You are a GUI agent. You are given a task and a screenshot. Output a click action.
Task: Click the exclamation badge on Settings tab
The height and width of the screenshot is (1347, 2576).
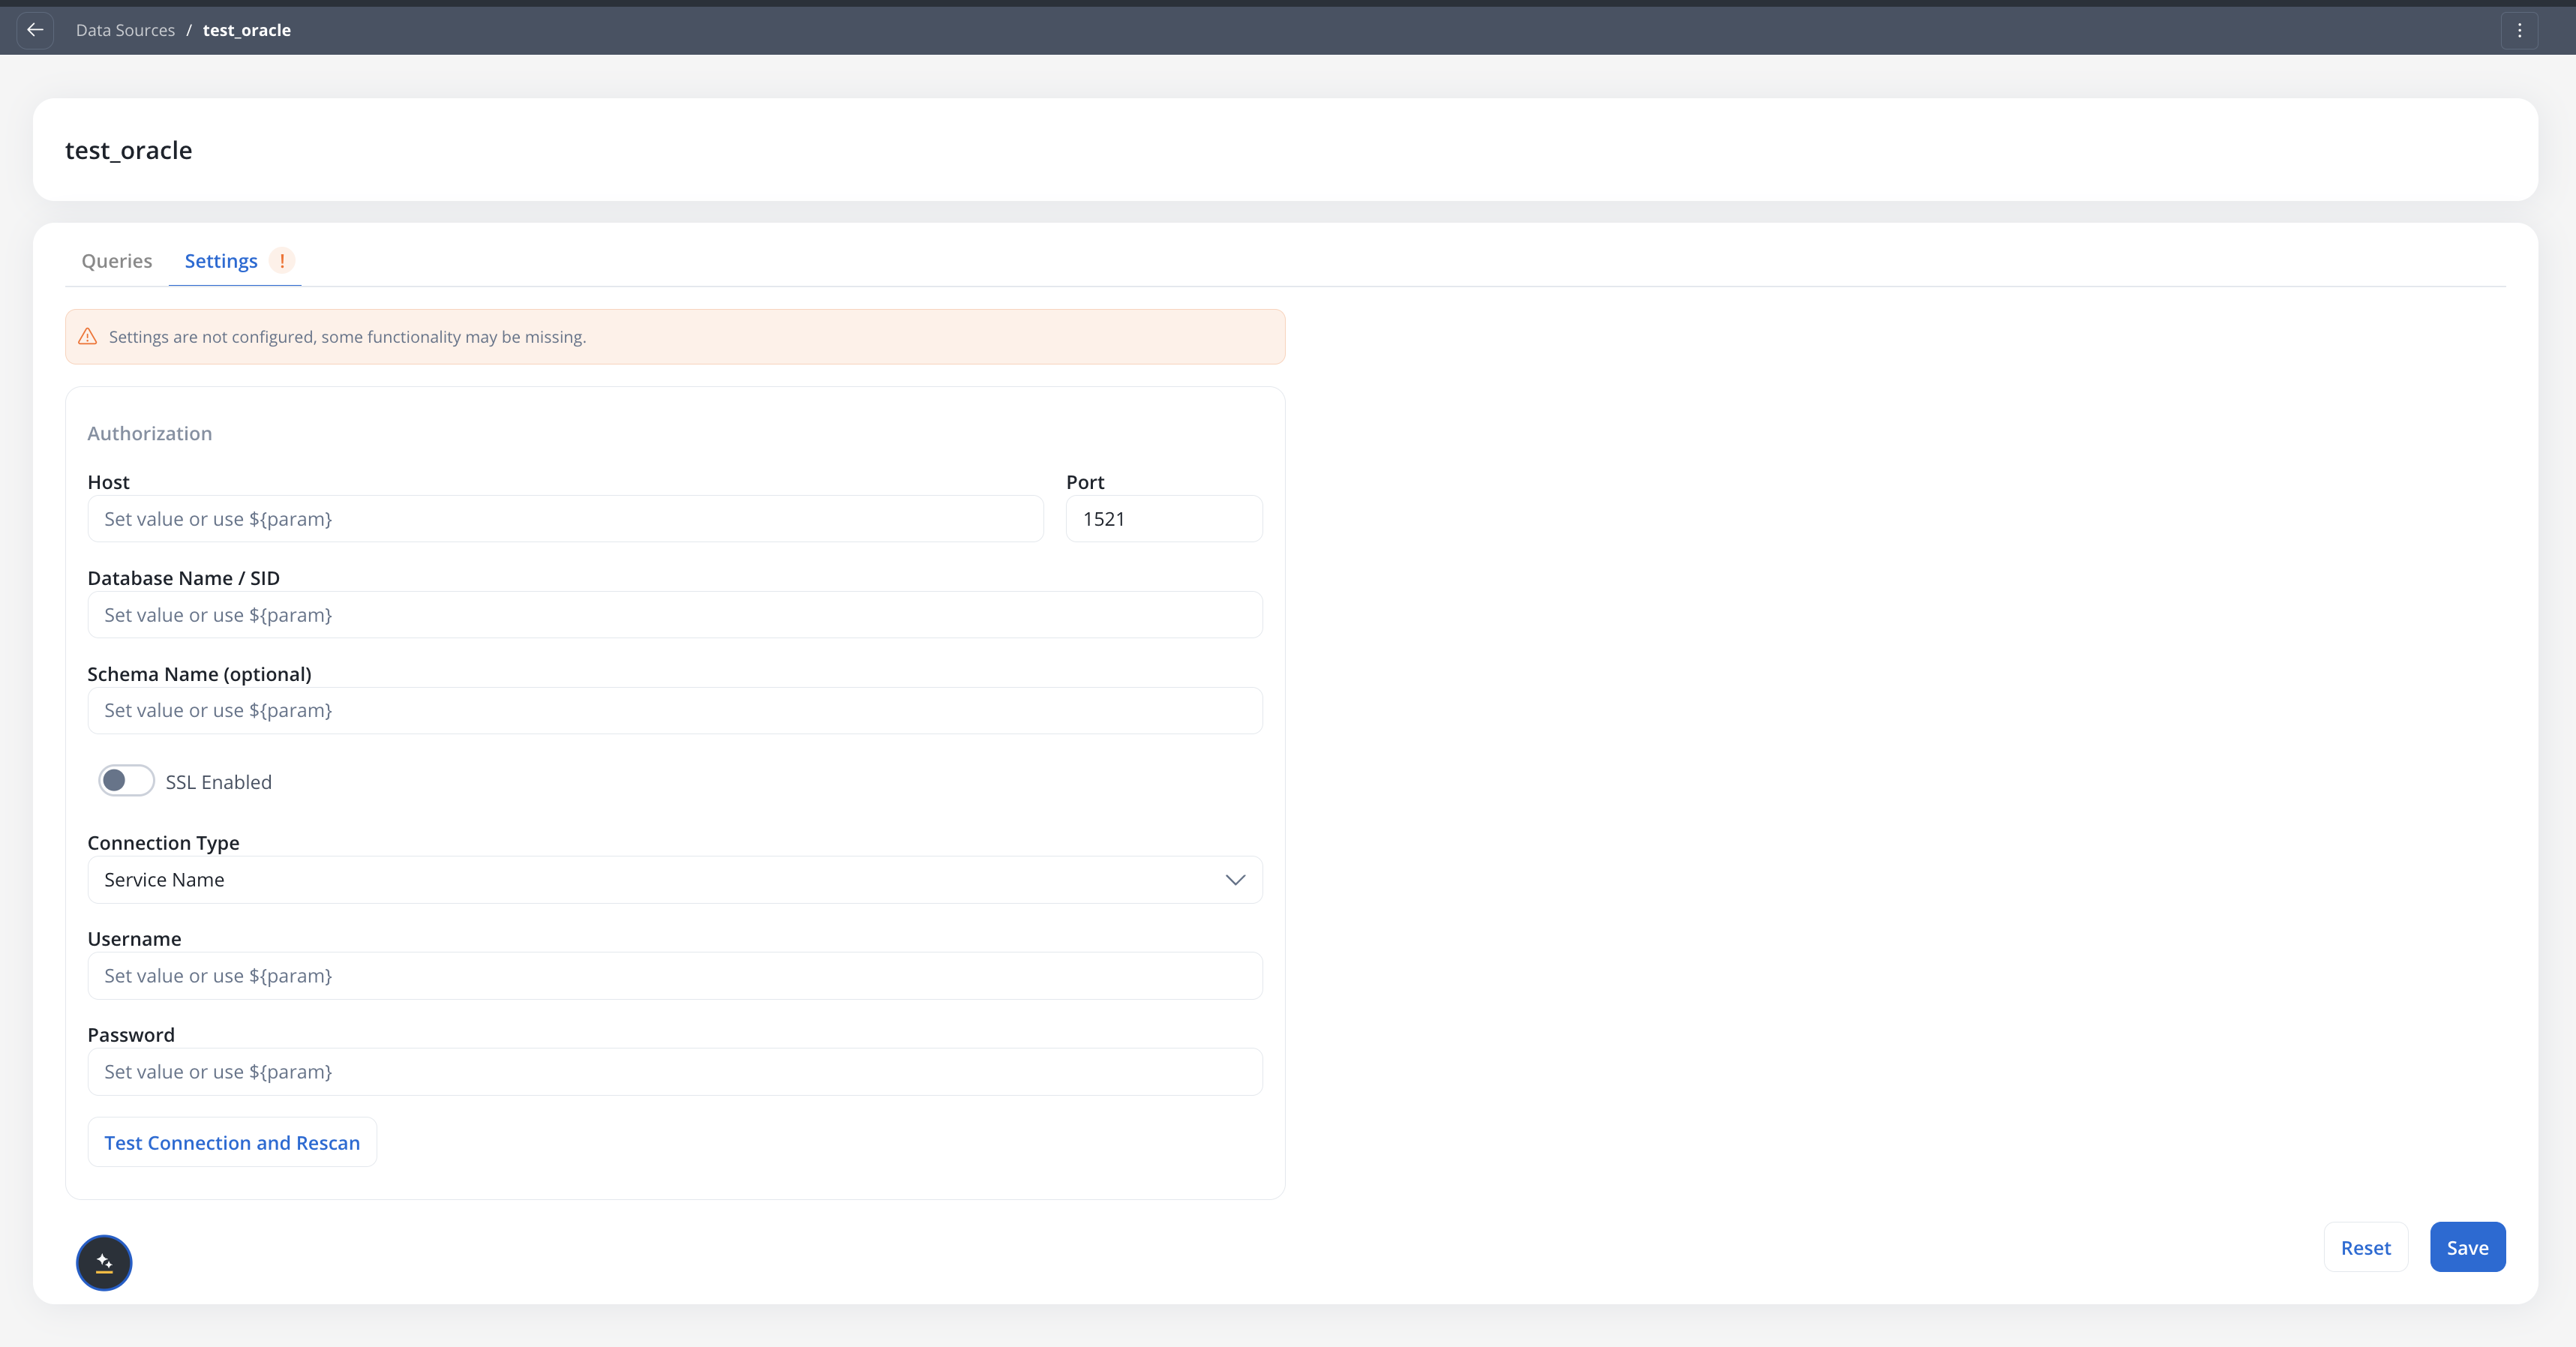pos(282,261)
